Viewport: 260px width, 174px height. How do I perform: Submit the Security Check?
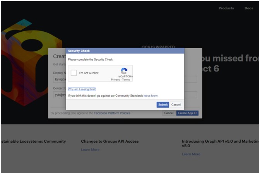pyautogui.click(x=162, y=104)
